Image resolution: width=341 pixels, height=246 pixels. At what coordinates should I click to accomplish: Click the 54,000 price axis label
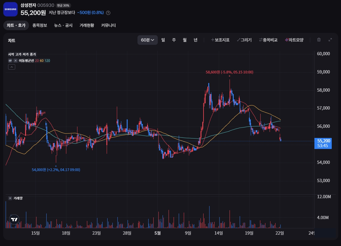pyautogui.click(x=323, y=162)
